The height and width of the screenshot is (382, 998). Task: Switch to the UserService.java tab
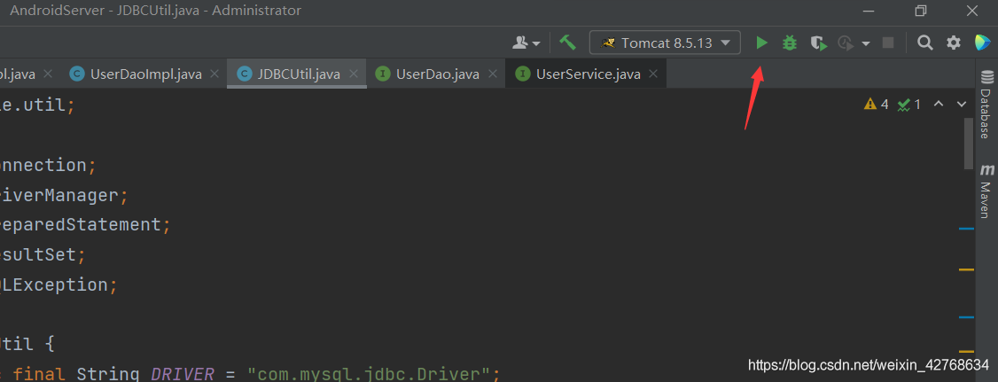tap(588, 74)
